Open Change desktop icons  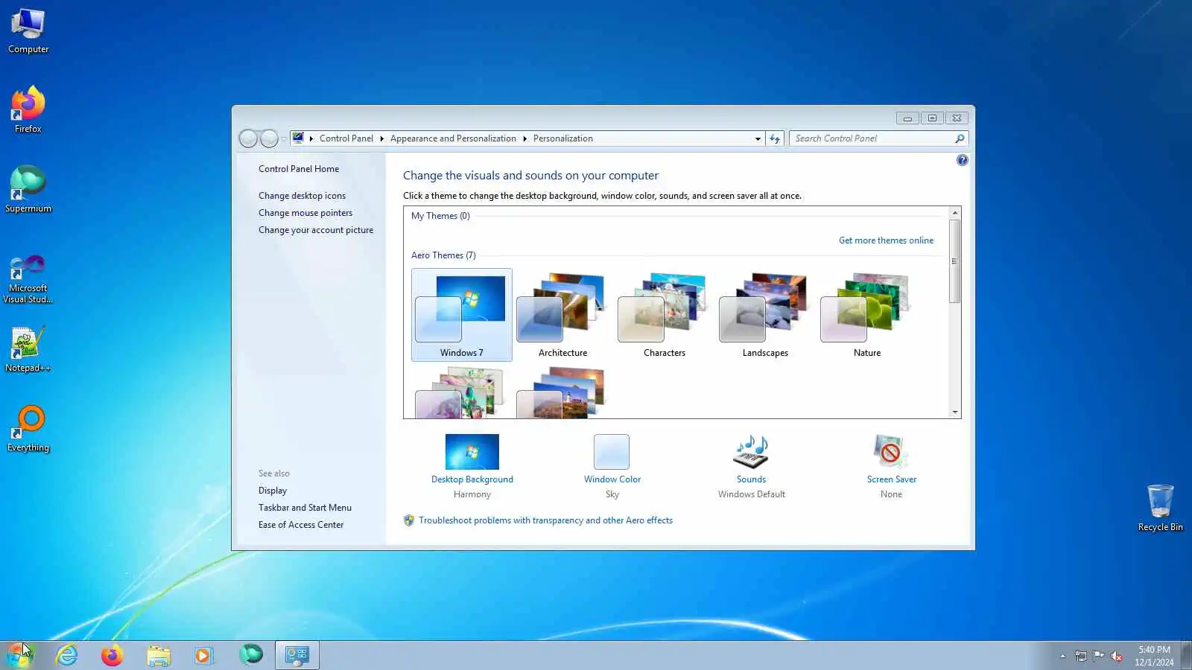(302, 196)
